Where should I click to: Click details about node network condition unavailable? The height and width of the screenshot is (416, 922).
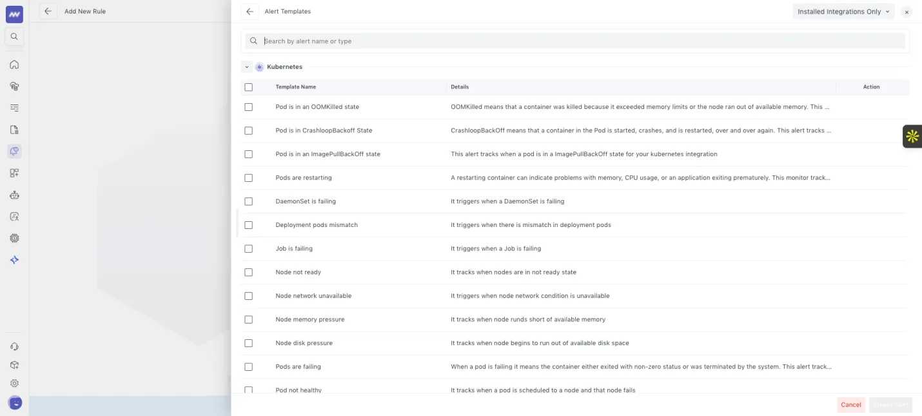530,296
